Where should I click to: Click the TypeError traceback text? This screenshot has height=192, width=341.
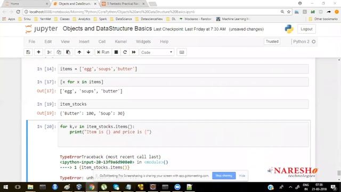[110, 157]
